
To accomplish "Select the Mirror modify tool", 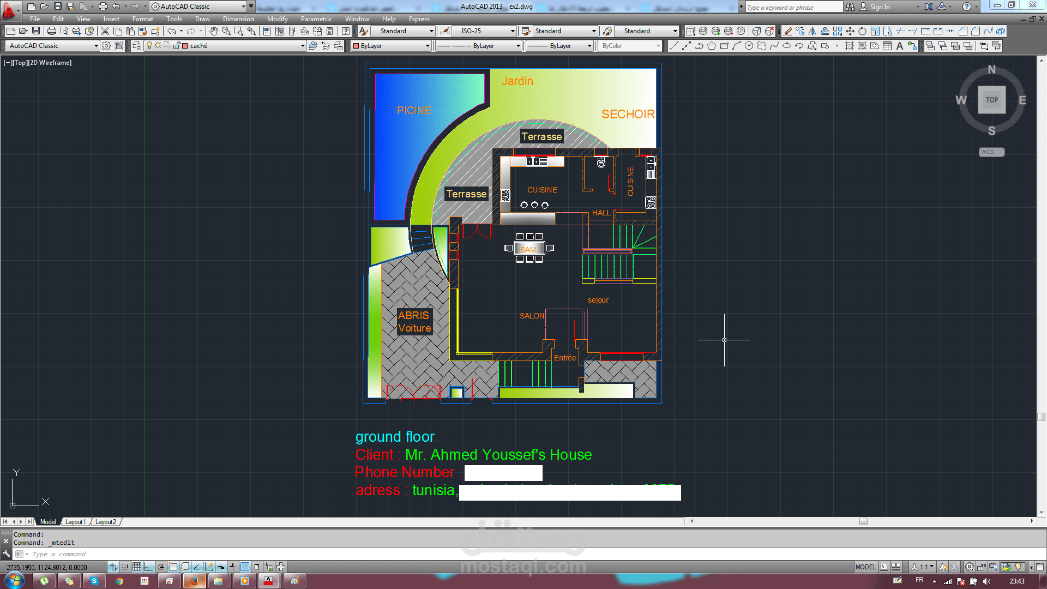I will (x=813, y=31).
